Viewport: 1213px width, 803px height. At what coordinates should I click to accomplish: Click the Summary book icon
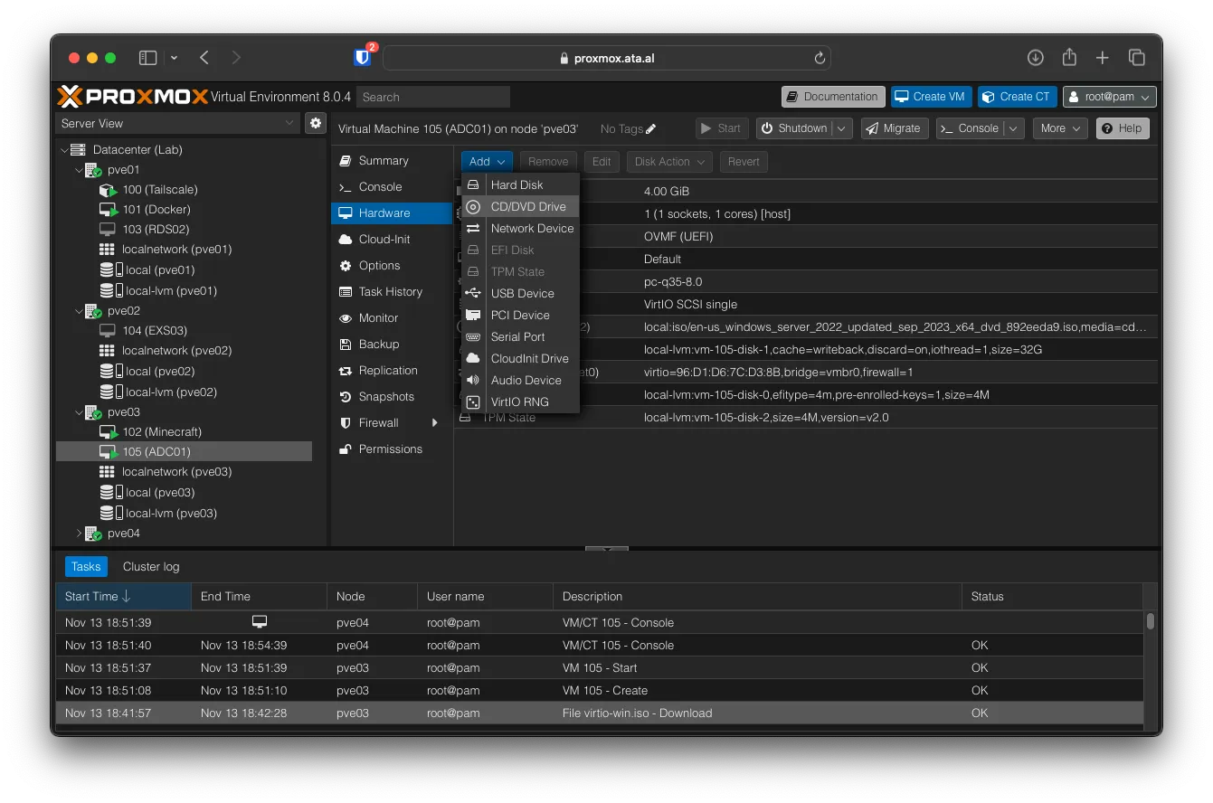345,161
